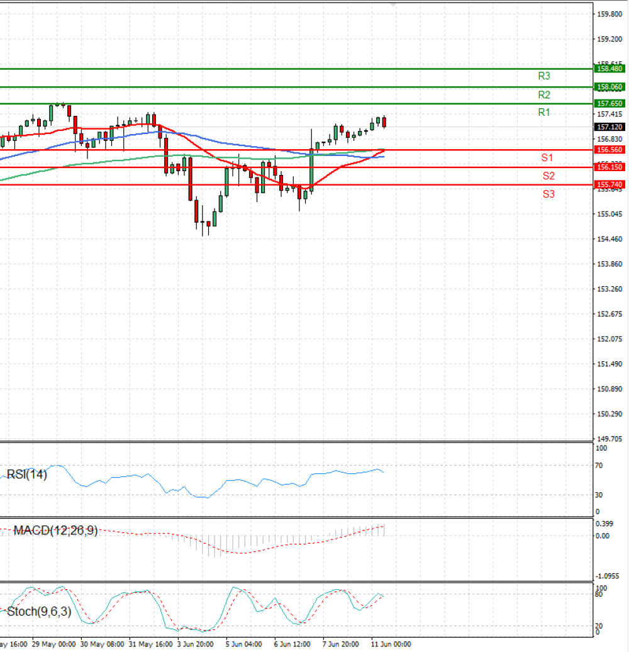Select the 155.740 support price tag
This screenshot has width=629, height=652.
point(610,184)
